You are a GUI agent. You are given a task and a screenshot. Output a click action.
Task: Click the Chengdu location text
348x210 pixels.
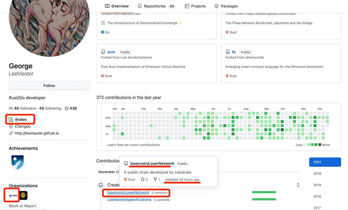[x=23, y=126]
